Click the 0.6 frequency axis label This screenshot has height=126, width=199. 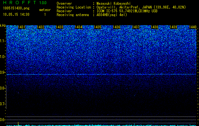click(3, 120)
